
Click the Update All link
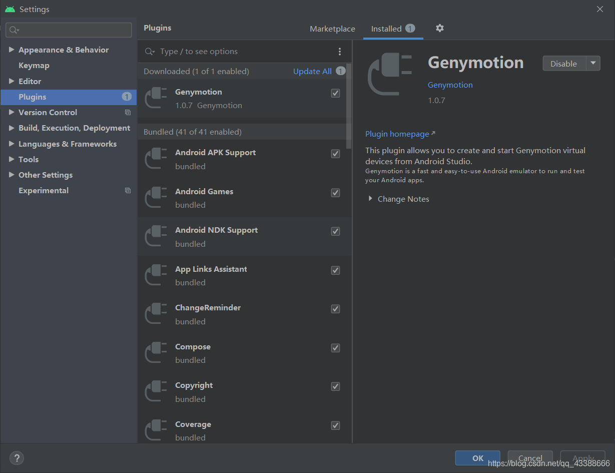312,71
